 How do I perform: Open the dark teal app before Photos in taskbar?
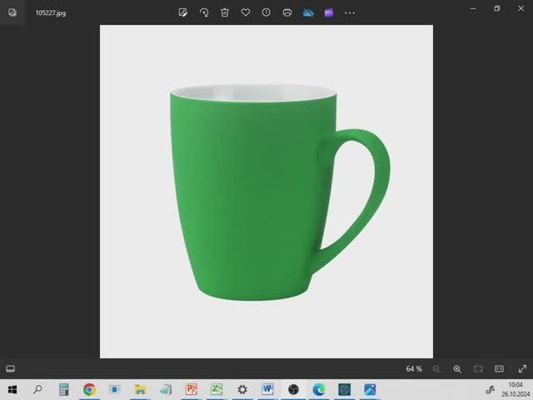pyautogui.click(x=344, y=389)
